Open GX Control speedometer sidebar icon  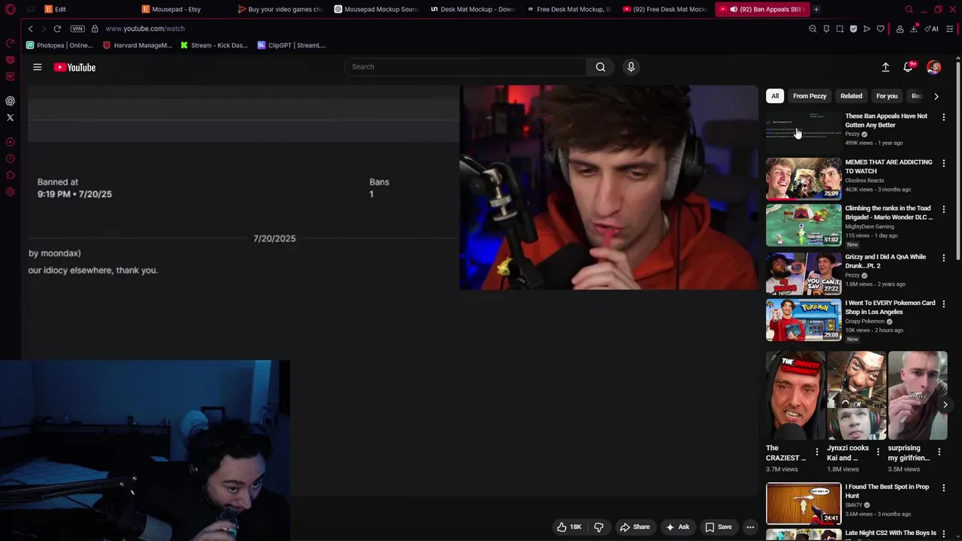pyautogui.click(x=10, y=43)
